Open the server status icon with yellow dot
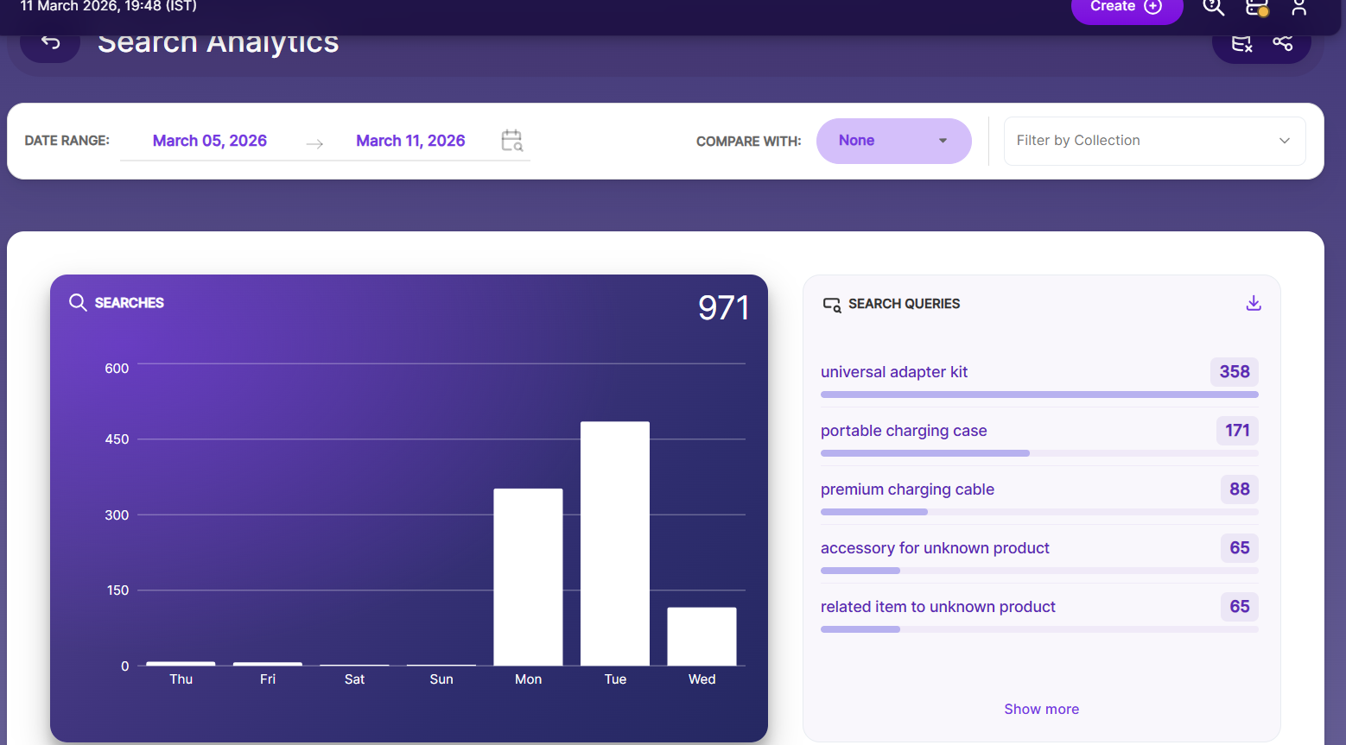The width and height of the screenshot is (1346, 745). [1257, 8]
